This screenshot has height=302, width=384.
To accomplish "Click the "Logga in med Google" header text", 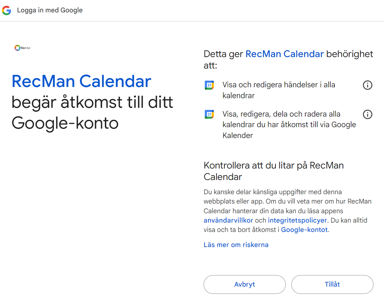I will [50, 10].
